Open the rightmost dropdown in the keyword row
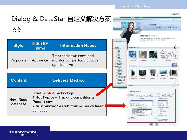 171,94
